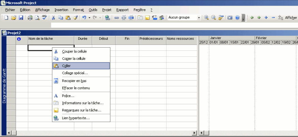Click the Split Task icon
Screen dimensions: 298x137
point(131,18)
